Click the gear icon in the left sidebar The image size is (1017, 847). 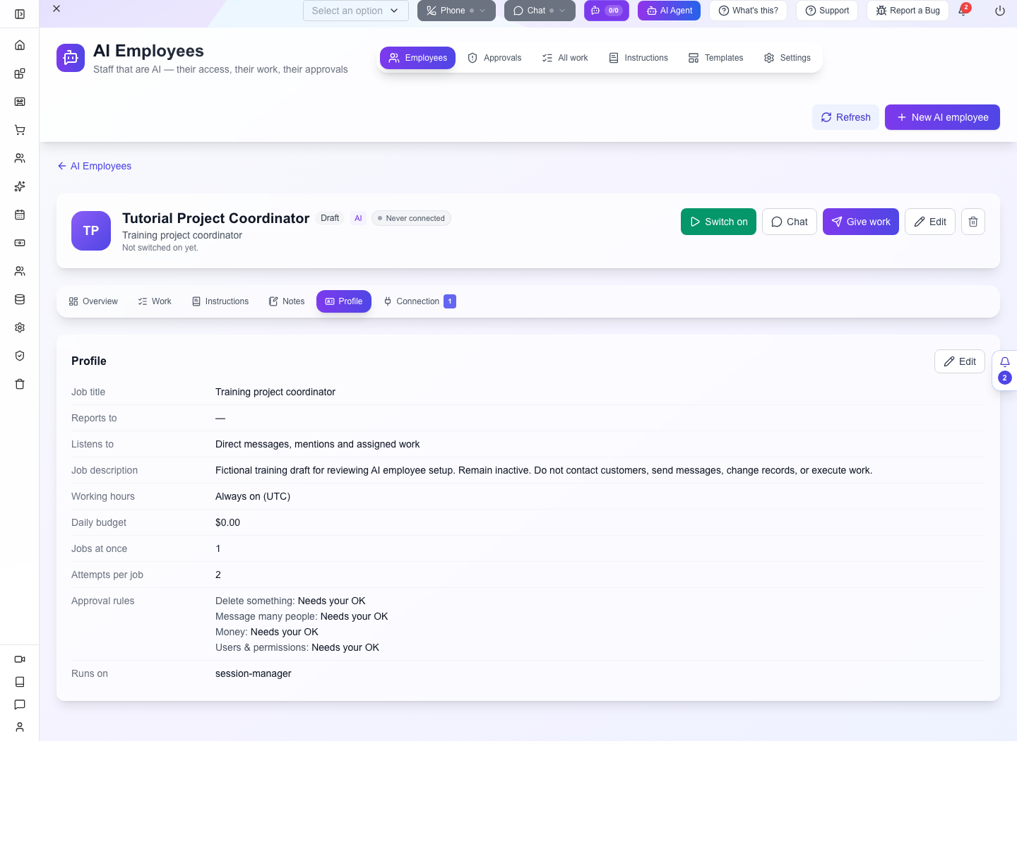click(20, 328)
